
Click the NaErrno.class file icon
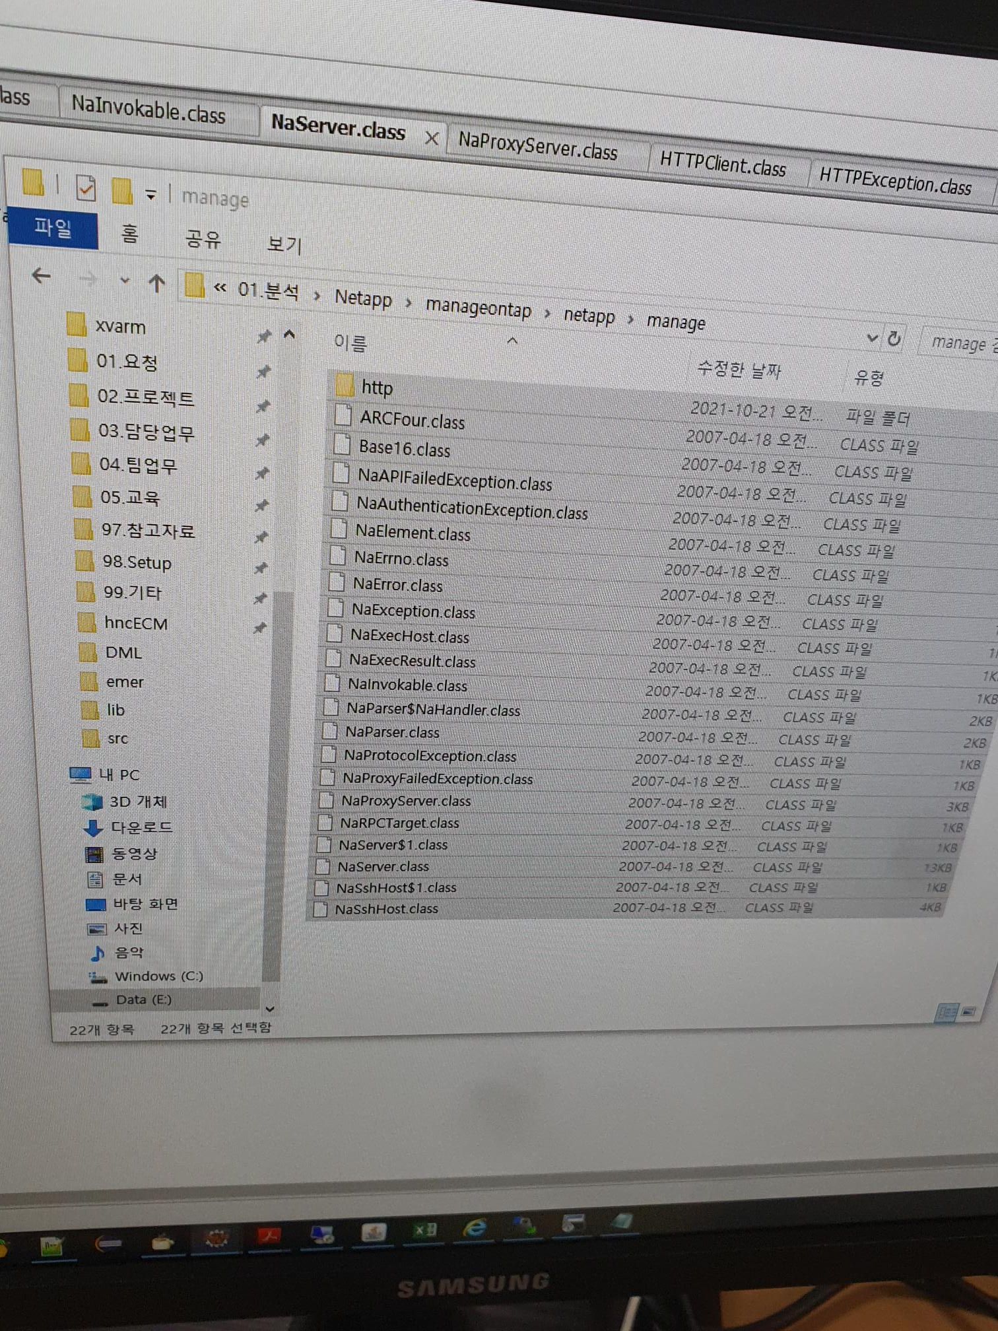[x=337, y=555]
